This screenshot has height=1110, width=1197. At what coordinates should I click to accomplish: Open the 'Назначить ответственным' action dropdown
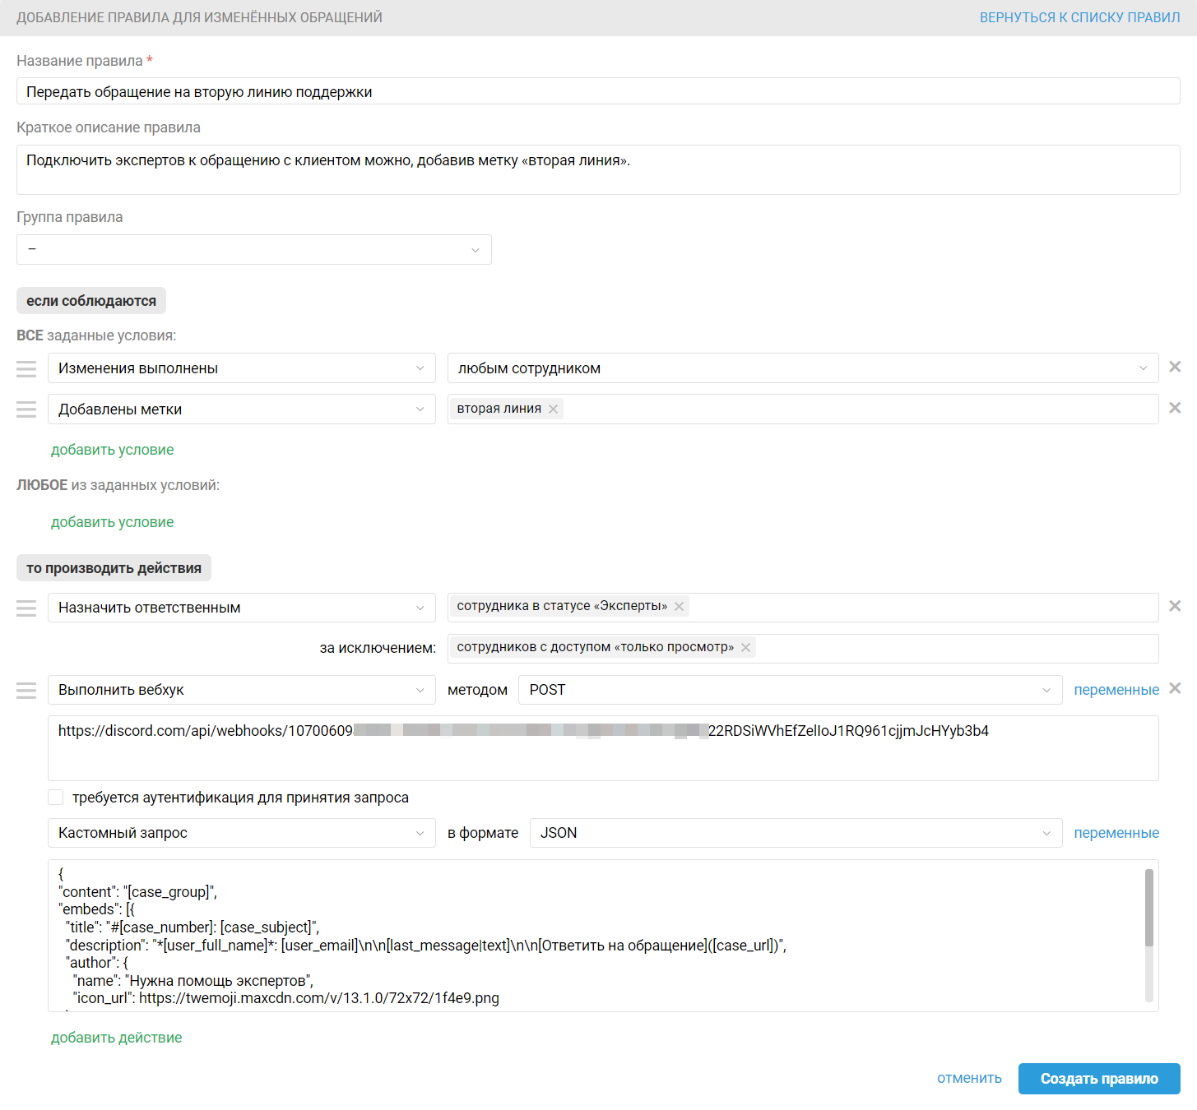point(242,608)
